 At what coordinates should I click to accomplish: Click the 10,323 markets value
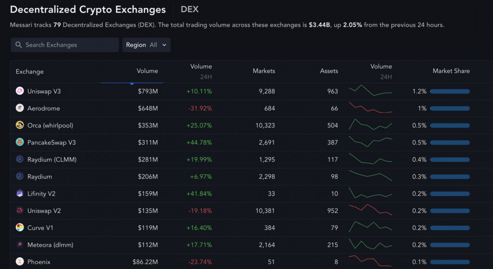point(265,125)
